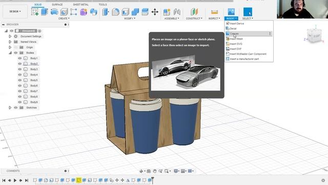Viewport: 328px width, 185px height.
Task: Click the Zoom Window magnifier icon
Action: 167,171
